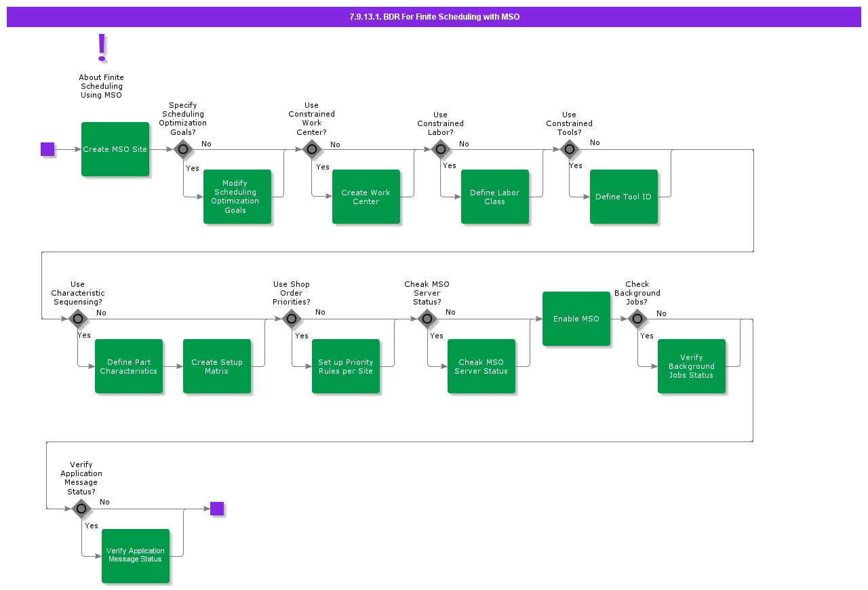Select the Check Background Jobs gateway diamond
Viewport: 868px width, 590px height.
tap(637, 319)
